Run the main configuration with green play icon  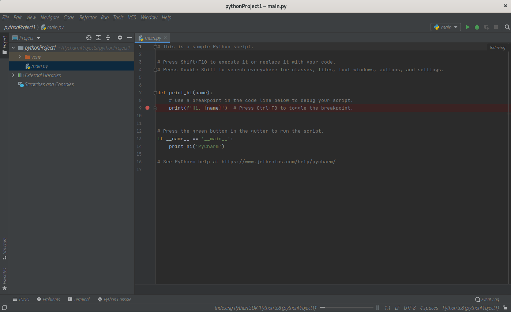click(x=467, y=27)
